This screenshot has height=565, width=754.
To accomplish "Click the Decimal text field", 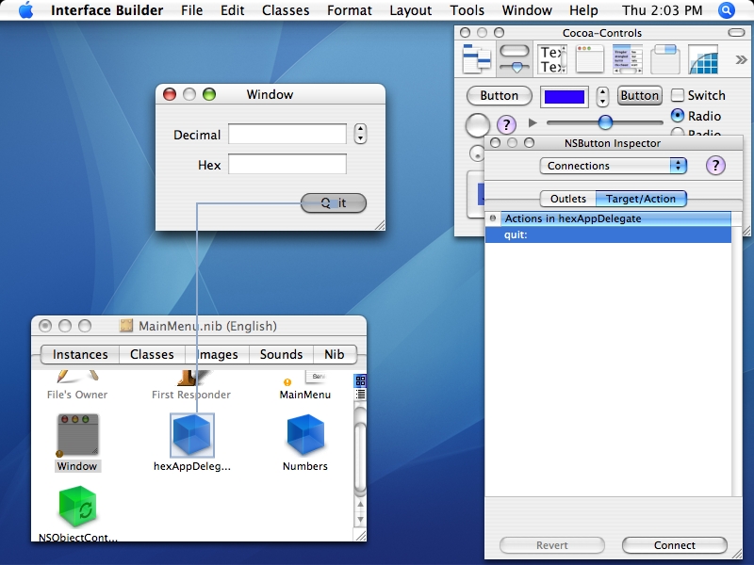I will tap(287, 134).
